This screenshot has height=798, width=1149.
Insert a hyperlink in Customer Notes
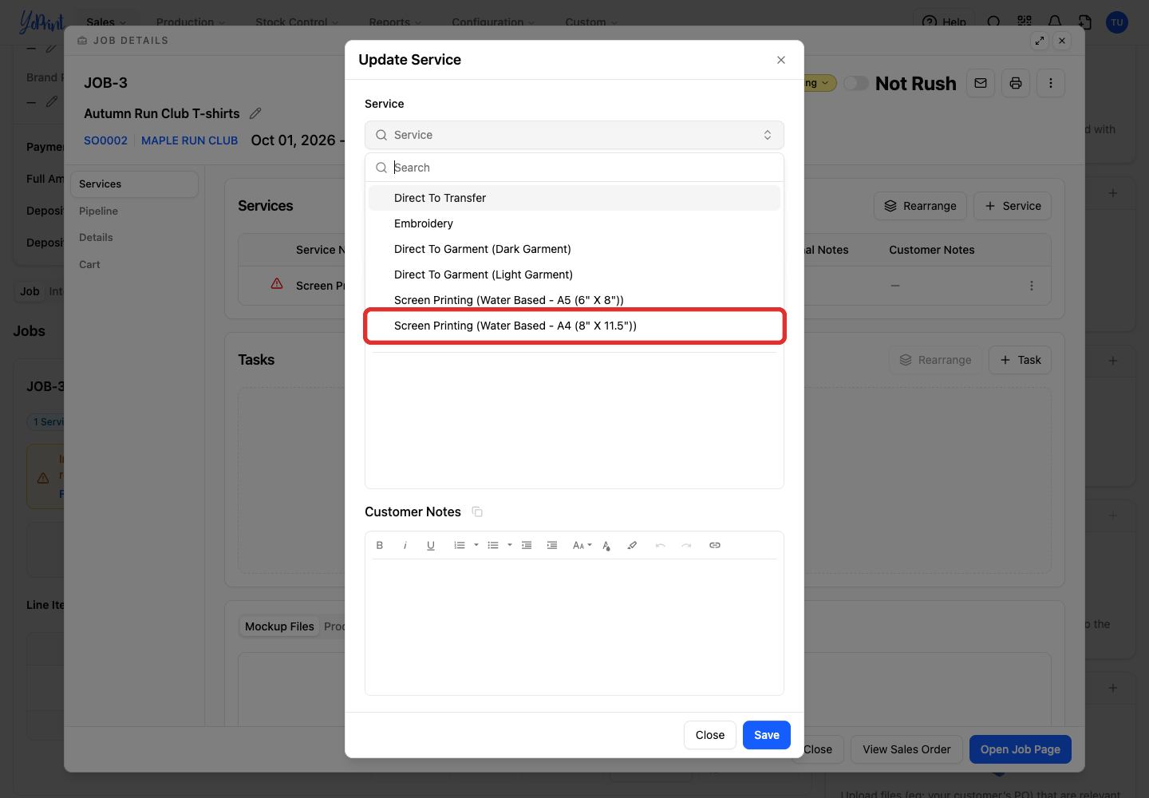click(715, 546)
